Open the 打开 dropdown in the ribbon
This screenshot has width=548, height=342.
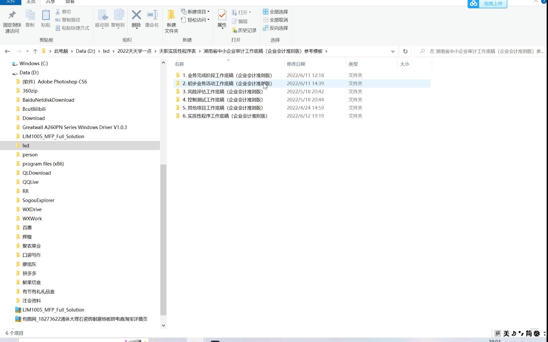pos(242,13)
